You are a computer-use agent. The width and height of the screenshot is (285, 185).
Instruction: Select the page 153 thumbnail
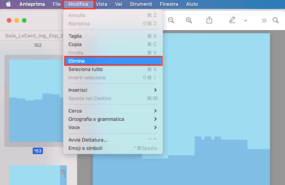click(36, 101)
